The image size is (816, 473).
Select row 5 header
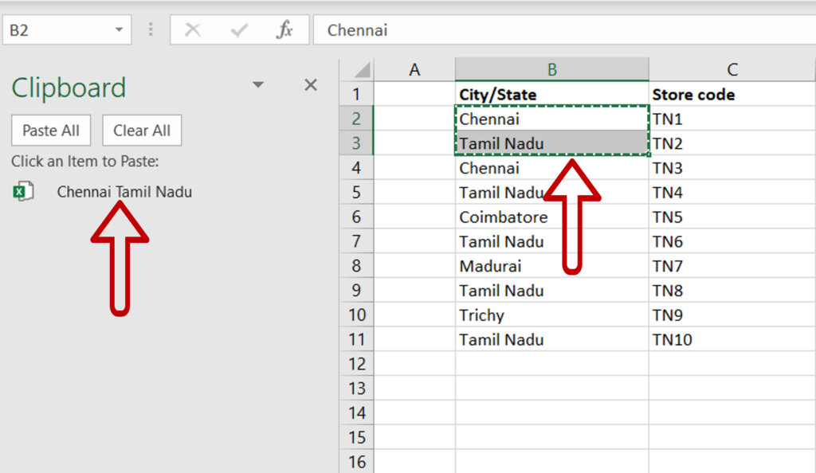click(x=356, y=193)
